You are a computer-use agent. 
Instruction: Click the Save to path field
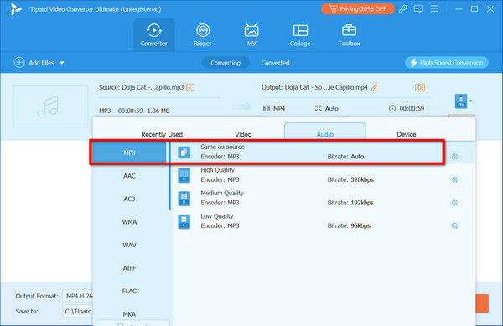click(78, 311)
